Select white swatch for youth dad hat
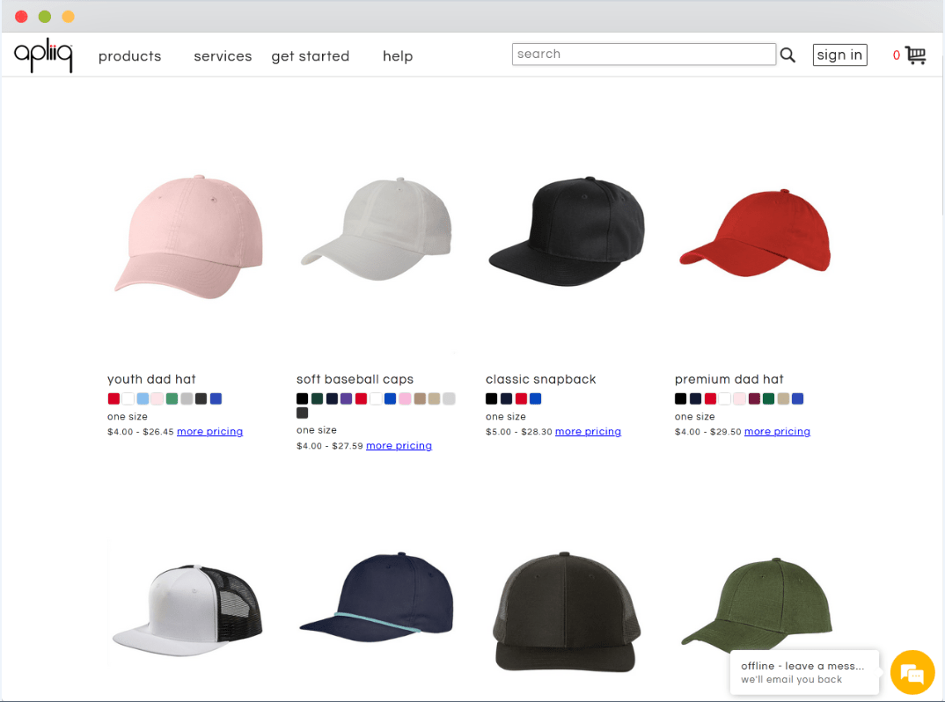 128,399
